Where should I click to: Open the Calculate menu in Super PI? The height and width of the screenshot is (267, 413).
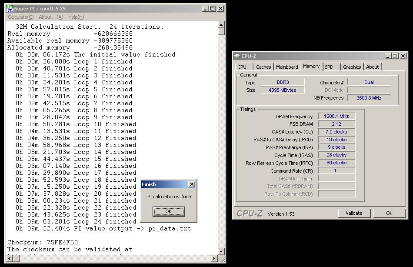[x=21, y=17]
